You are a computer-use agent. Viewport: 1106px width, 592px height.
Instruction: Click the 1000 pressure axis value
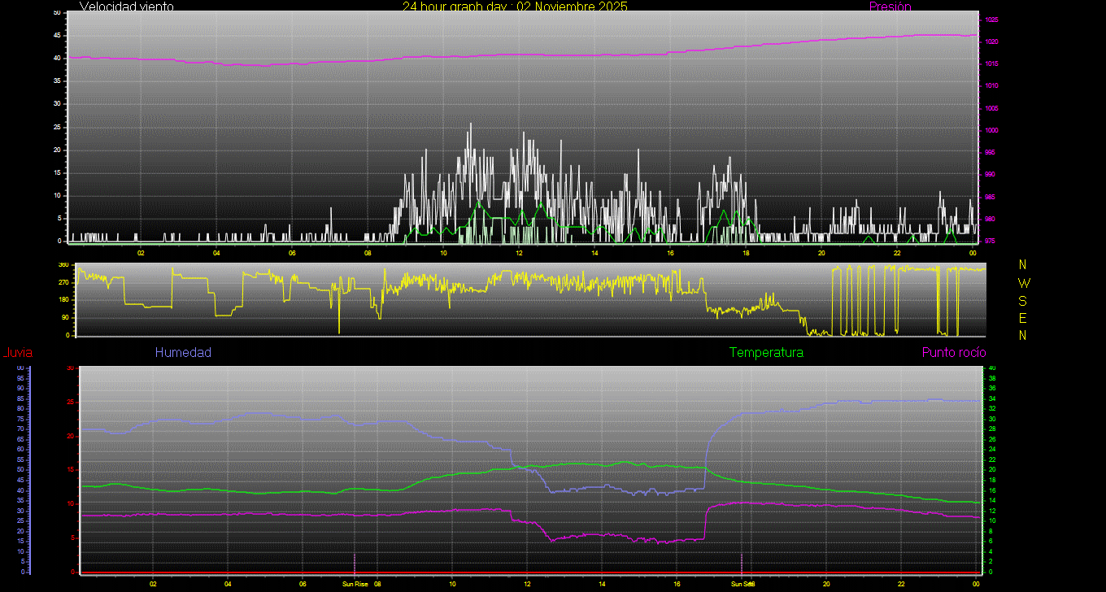pyautogui.click(x=991, y=131)
